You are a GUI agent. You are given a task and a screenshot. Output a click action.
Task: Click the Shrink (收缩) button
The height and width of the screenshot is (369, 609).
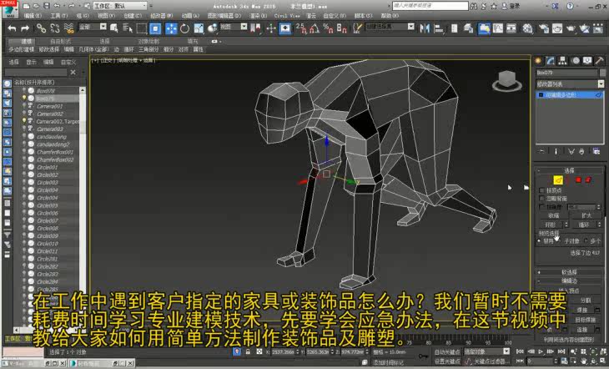[x=553, y=215]
